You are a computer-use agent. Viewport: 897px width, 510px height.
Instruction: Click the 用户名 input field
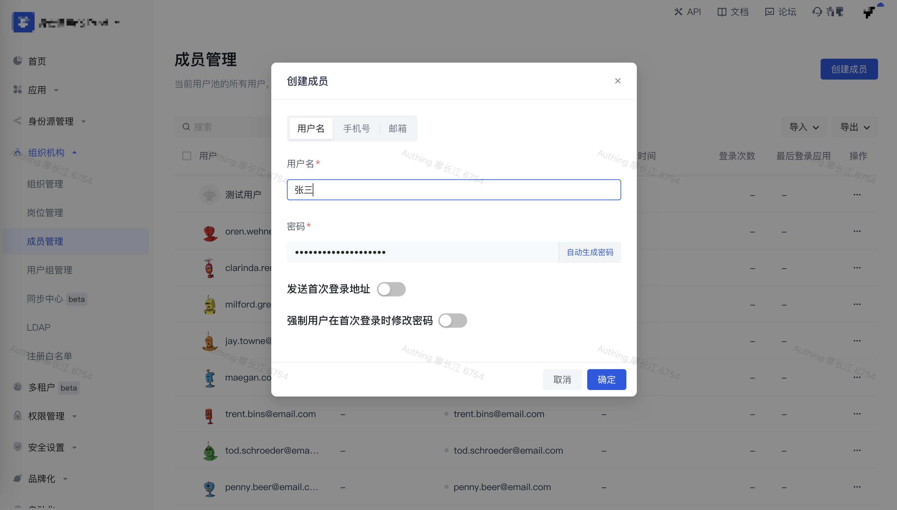point(454,190)
